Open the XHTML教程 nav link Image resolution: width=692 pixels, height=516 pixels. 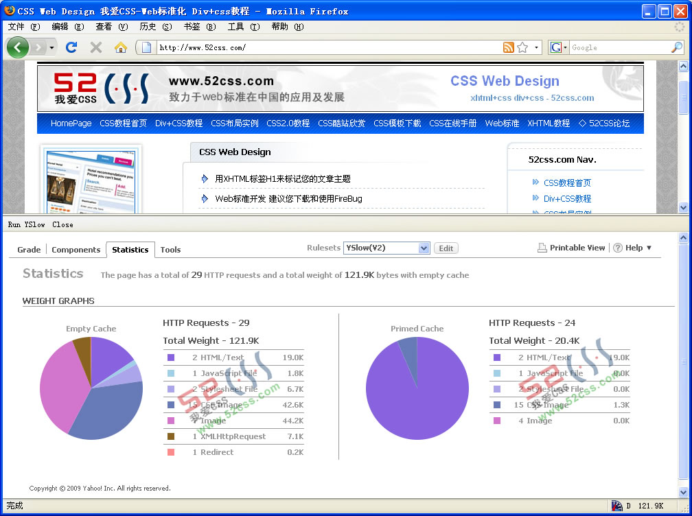(x=549, y=124)
